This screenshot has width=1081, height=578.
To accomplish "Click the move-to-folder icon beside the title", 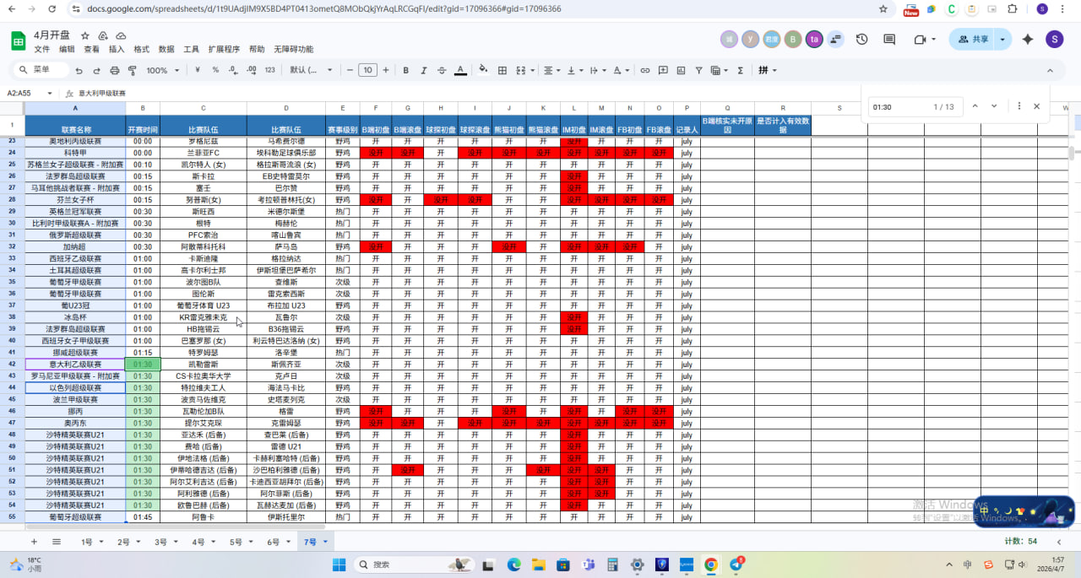I will pyautogui.click(x=103, y=36).
